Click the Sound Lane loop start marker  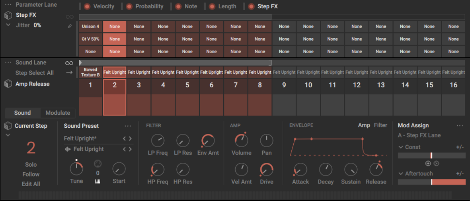tap(80, 62)
